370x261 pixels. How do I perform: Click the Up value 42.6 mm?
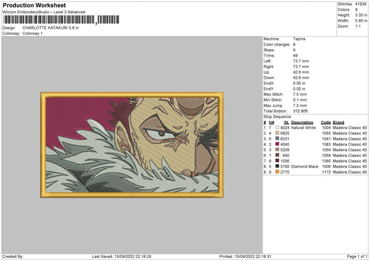(x=301, y=72)
